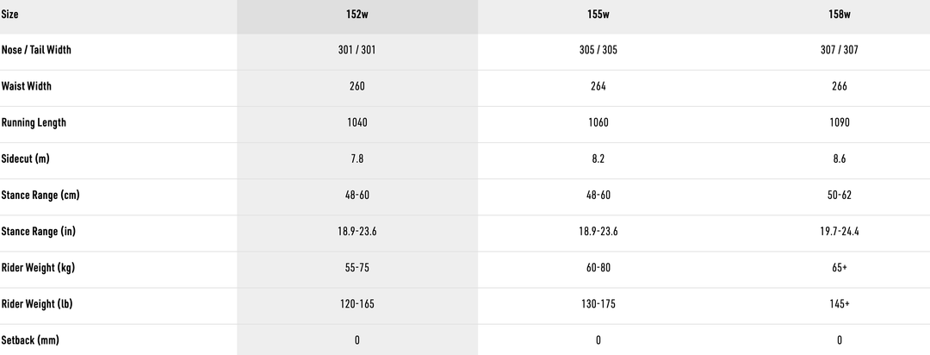Screen dimensions: 930x355
Task: Click the 50-62 stance range value
Action: [x=840, y=195]
